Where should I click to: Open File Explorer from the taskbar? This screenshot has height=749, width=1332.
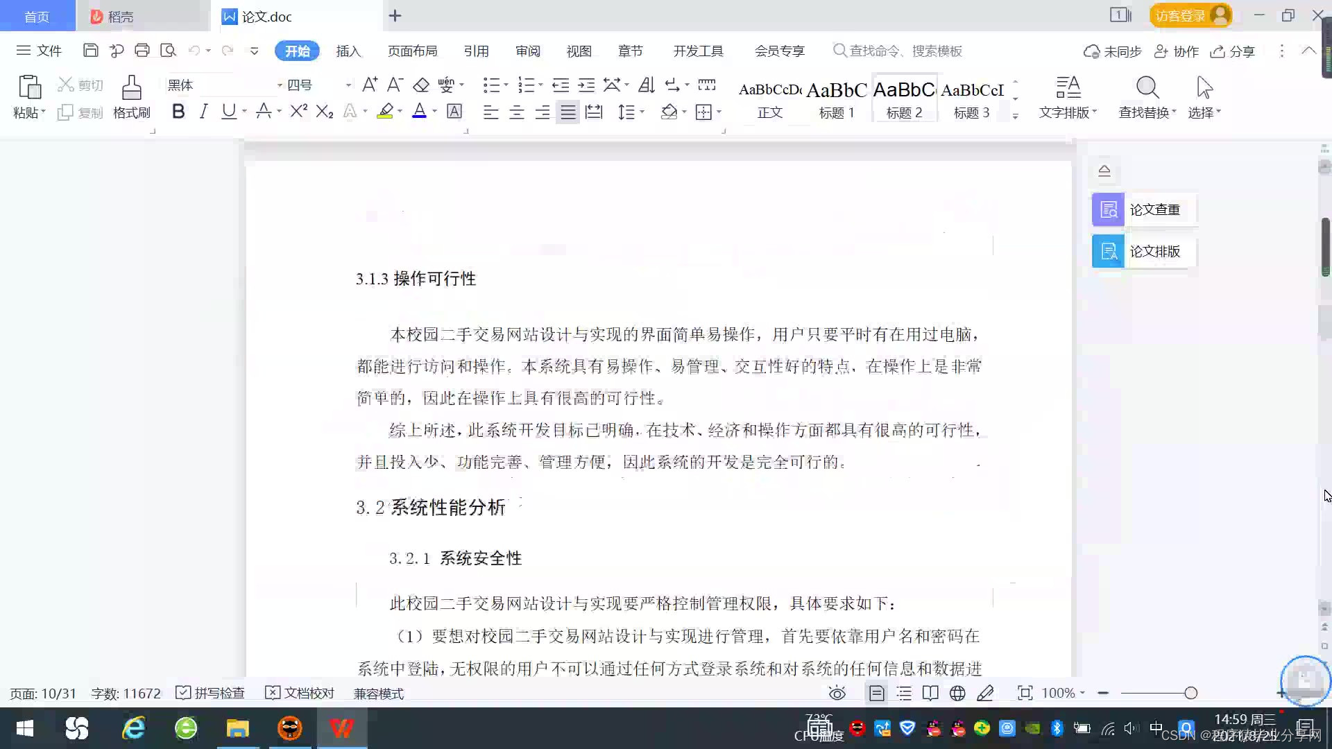point(237,728)
